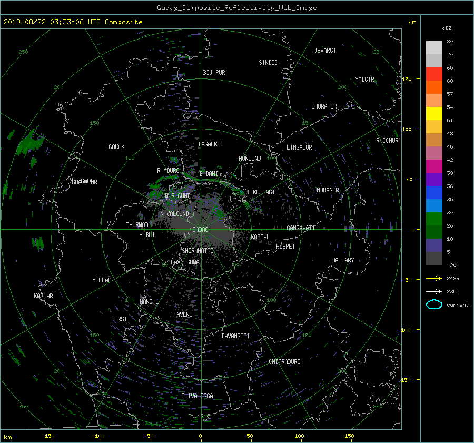Click the SINDHANUR city label
474x443 pixels.
tap(324, 190)
